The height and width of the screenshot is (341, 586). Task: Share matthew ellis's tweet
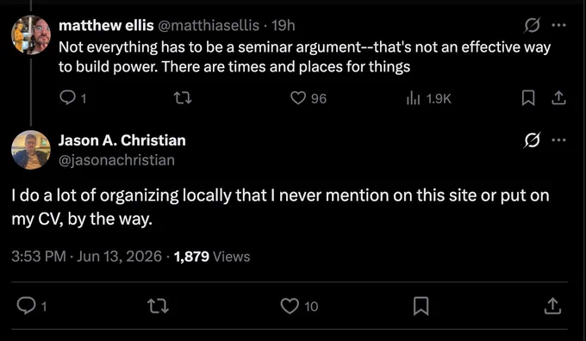click(558, 98)
